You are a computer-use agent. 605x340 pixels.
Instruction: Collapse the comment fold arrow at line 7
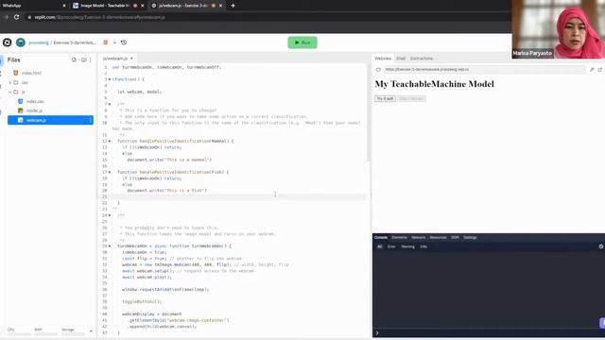[110, 104]
